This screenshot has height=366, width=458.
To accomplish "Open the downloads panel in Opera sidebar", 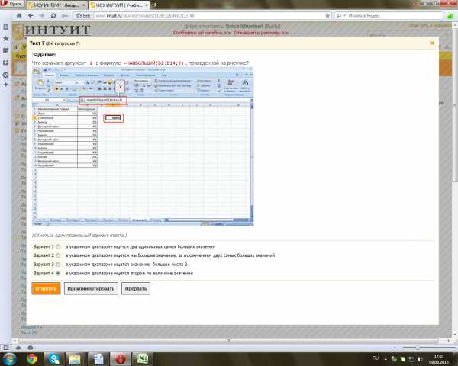I will point(5,63).
